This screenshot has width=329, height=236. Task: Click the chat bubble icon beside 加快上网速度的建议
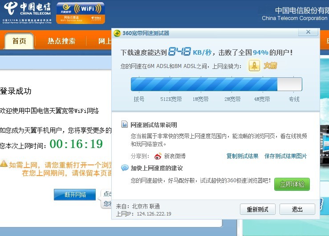125,168
